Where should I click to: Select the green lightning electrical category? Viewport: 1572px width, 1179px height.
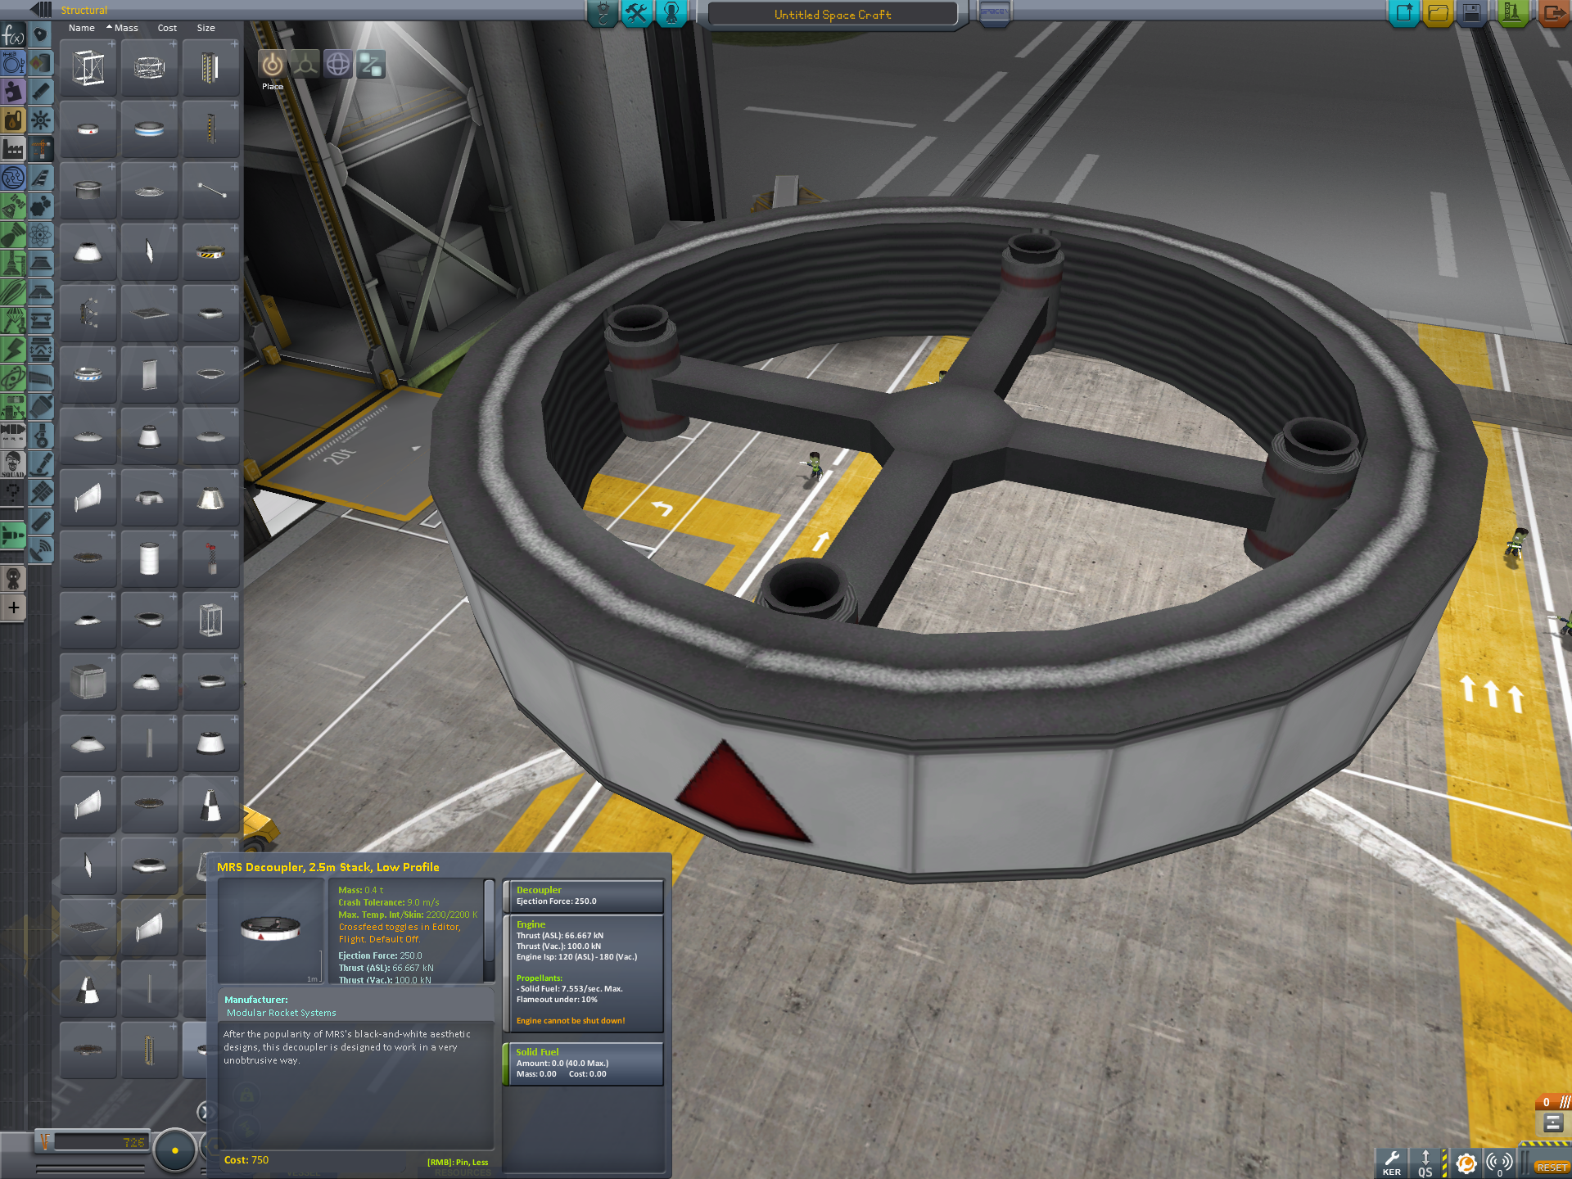tap(13, 350)
